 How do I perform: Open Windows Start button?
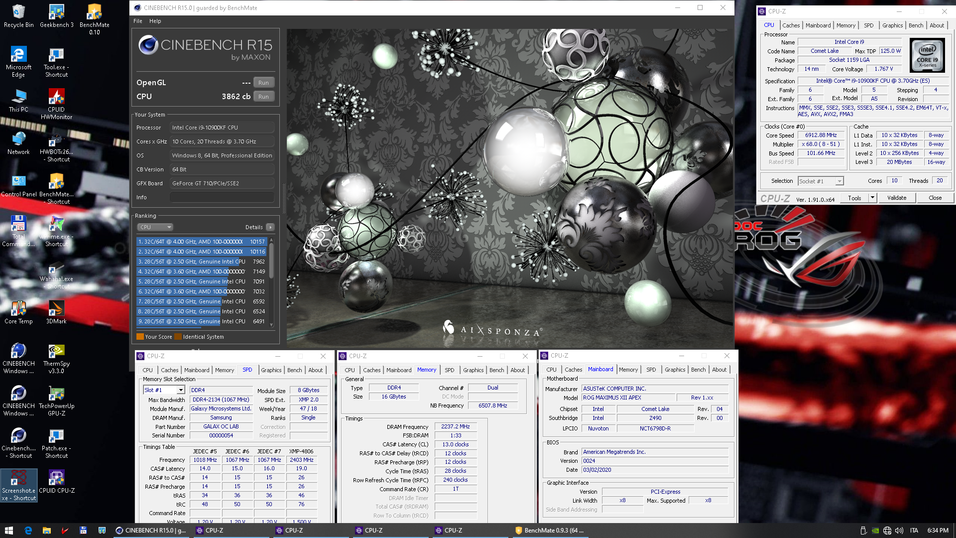click(8, 531)
